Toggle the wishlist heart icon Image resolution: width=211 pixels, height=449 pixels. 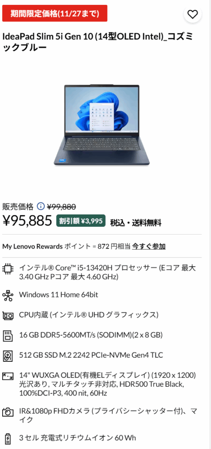click(x=193, y=14)
